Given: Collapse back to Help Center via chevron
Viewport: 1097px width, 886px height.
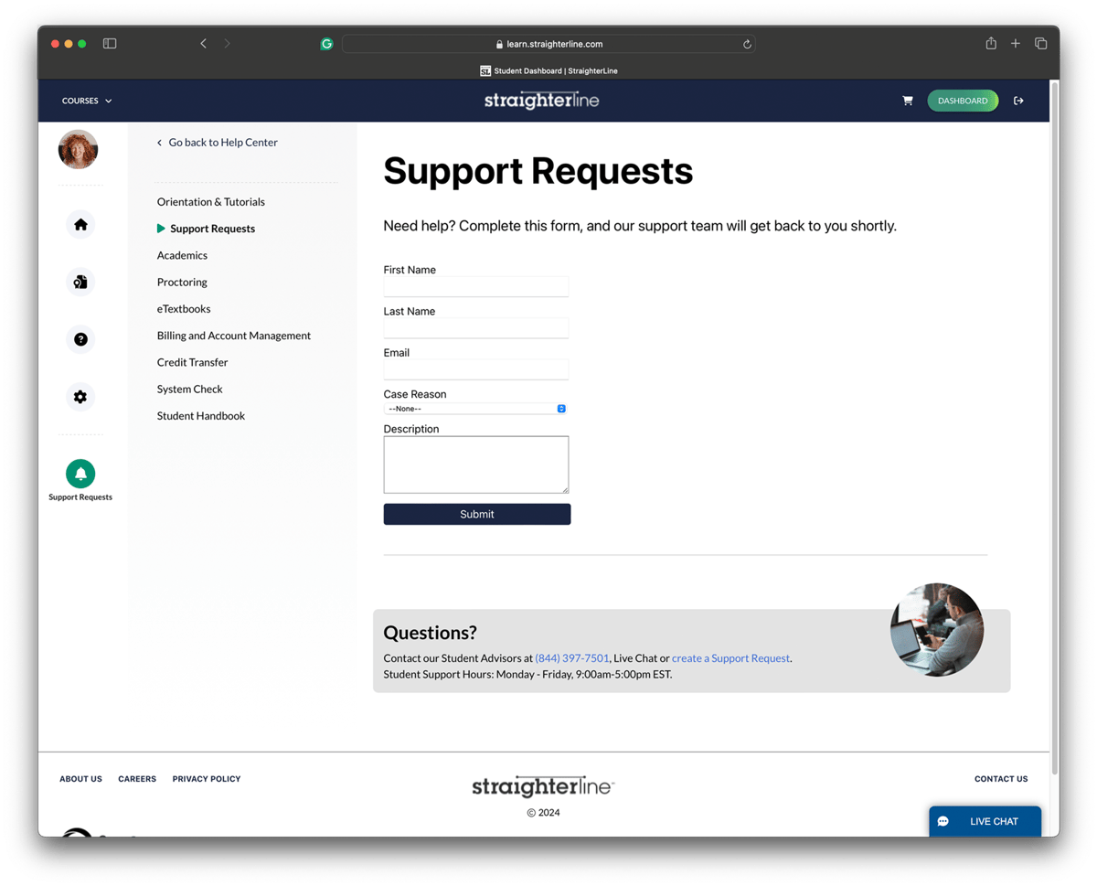Looking at the screenshot, I should [217, 143].
